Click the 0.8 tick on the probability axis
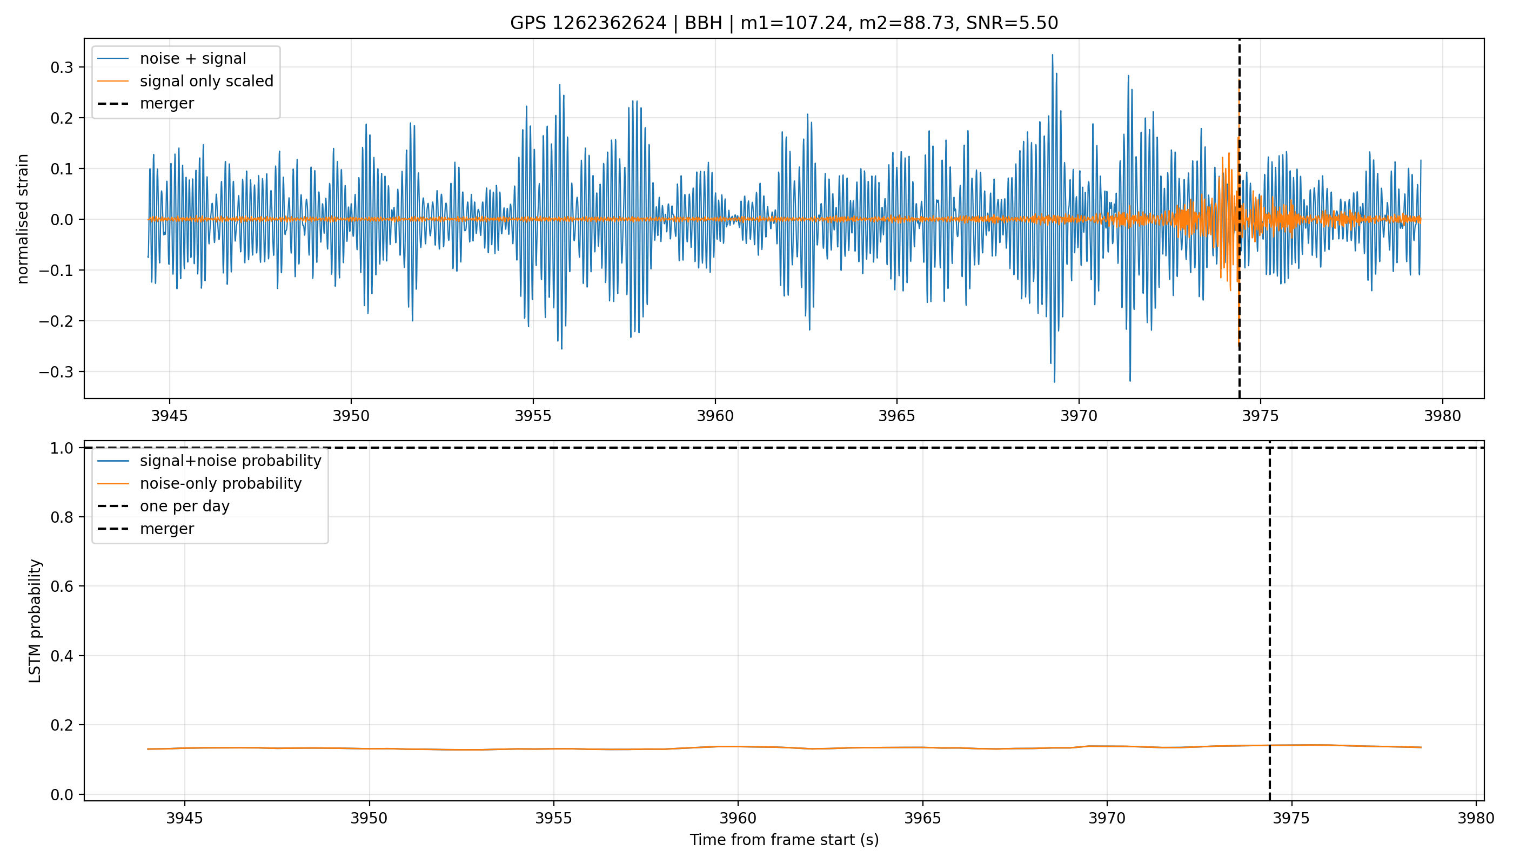 (x=62, y=517)
